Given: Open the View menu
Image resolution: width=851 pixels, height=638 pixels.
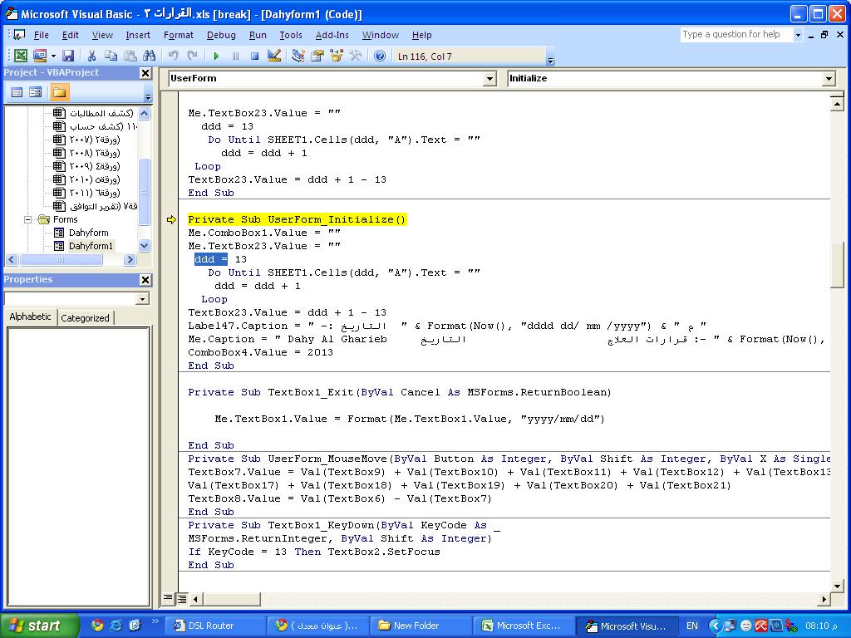Looking at the screenshot, I should click(x=102, y=35).
